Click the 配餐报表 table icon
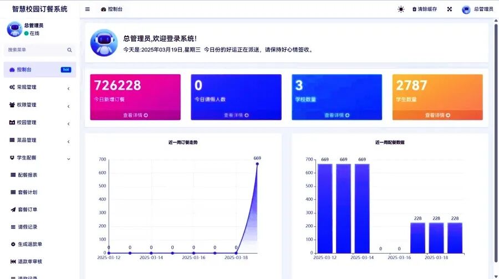This screenshot has width=499, height=279. 13,175
